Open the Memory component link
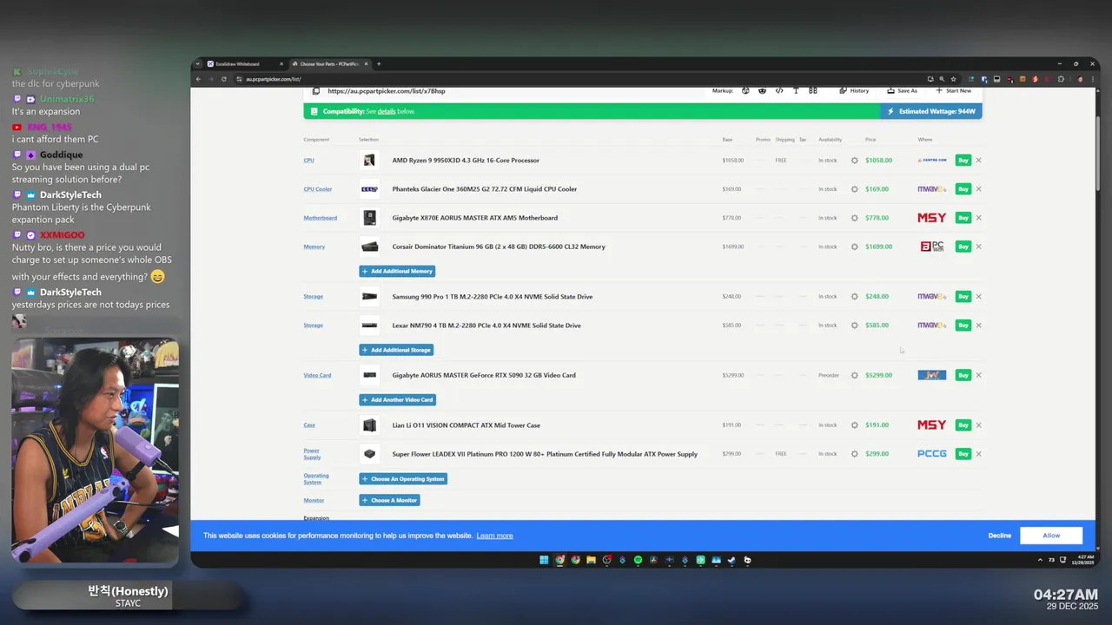This screenshot has height=625, width=1112. (314, 247)
